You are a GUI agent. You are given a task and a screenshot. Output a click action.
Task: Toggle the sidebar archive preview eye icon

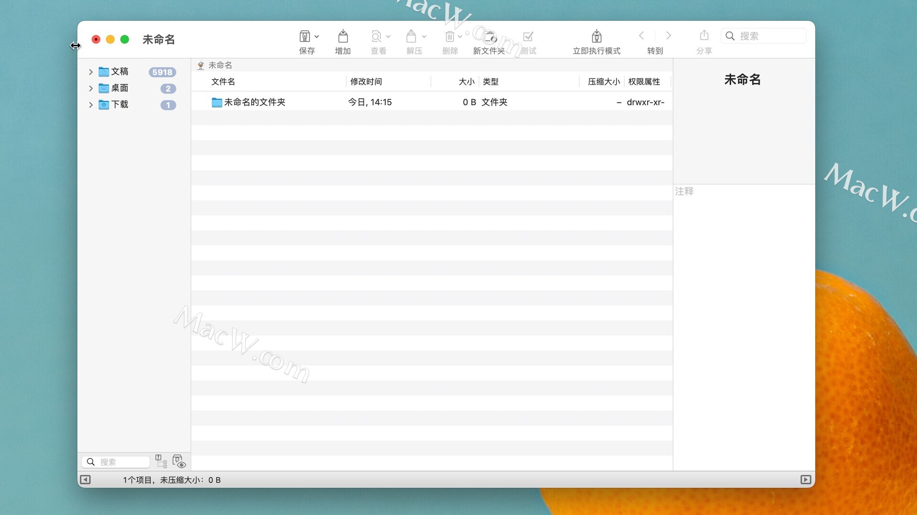tap(179, 461)
